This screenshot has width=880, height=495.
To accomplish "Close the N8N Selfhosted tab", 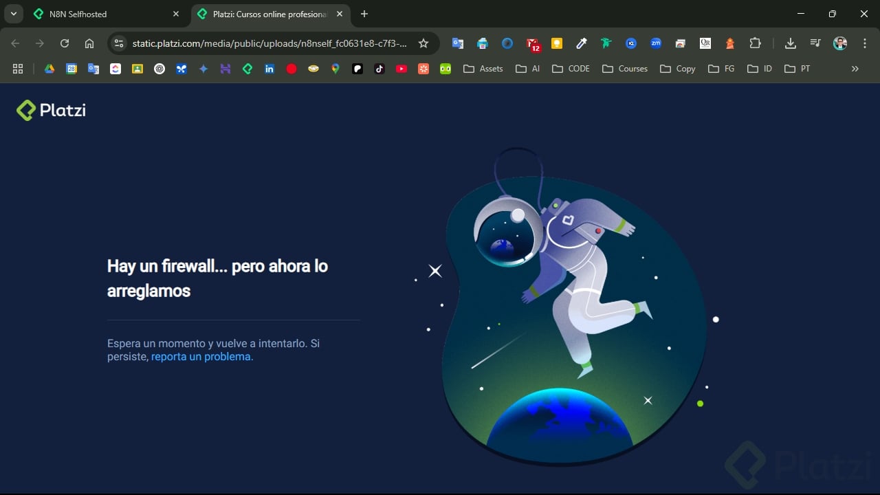I will coord(176,14).
